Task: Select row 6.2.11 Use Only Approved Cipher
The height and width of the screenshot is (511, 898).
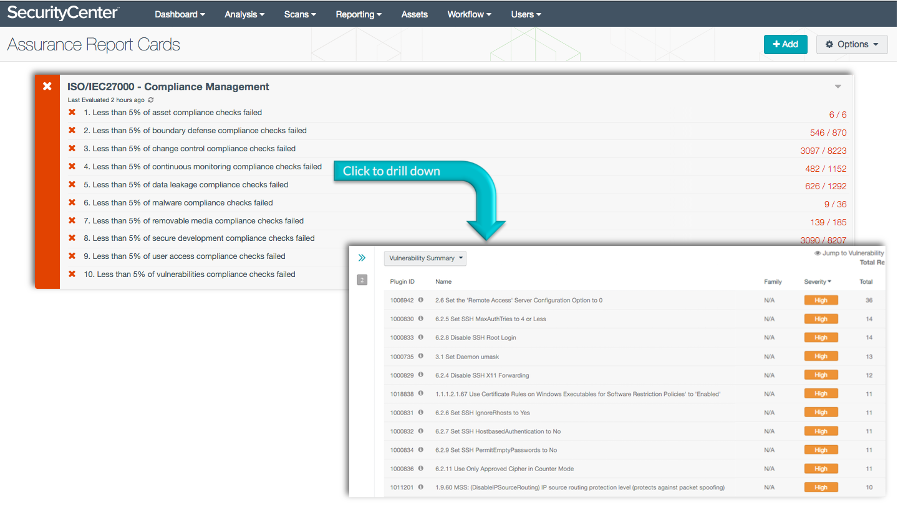Action: click(x=634, y=469)
